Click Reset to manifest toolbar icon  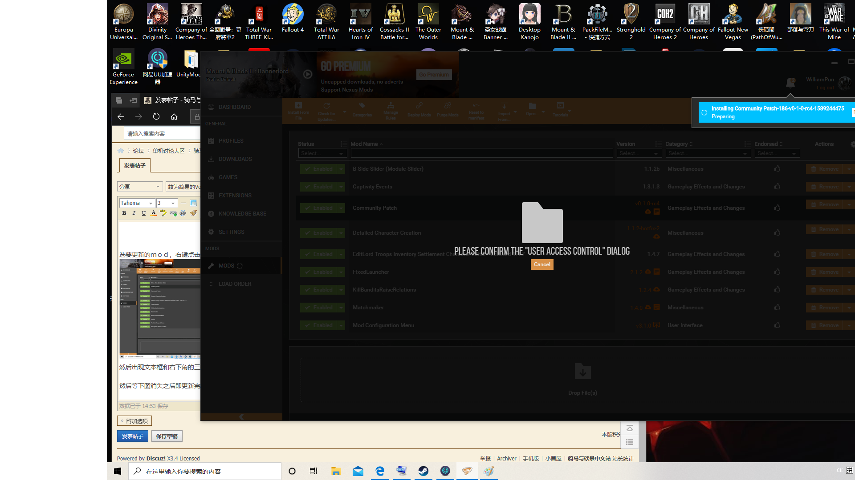(476, 106)
